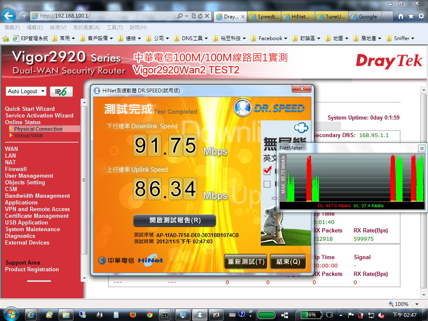Expand the DNS工具 favorites folder

click(x=191, y=38)
